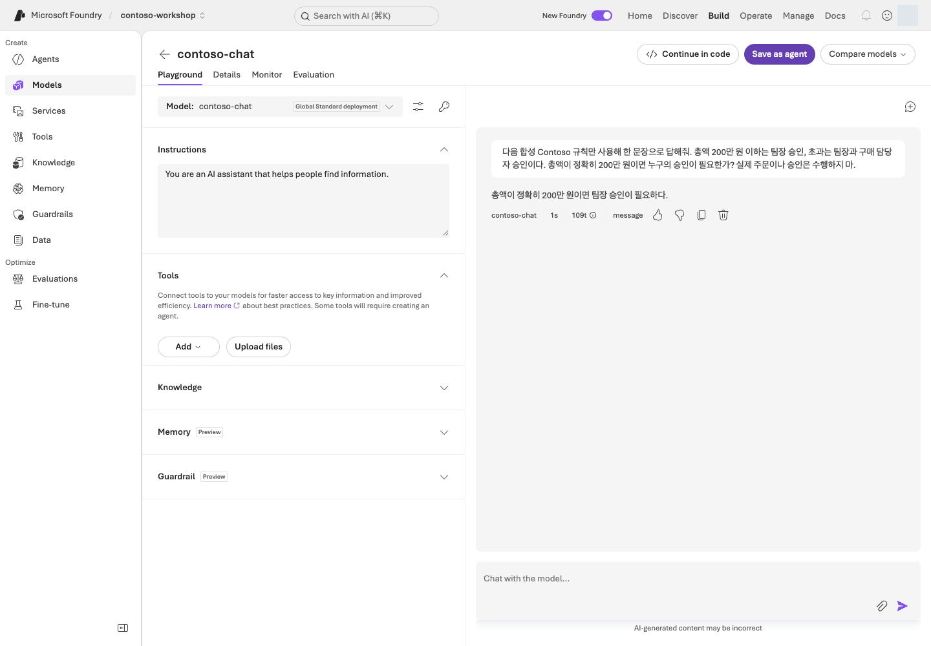Delete the response with trash icon
This screenshot has height=646, width=931.
(723, 215)
